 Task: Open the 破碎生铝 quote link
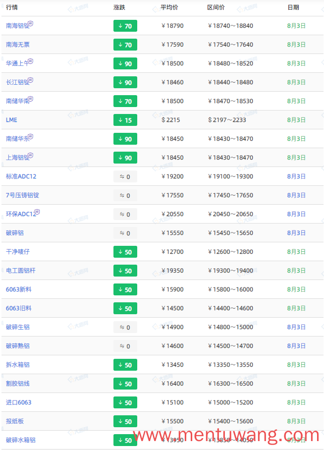pos(18,327)
